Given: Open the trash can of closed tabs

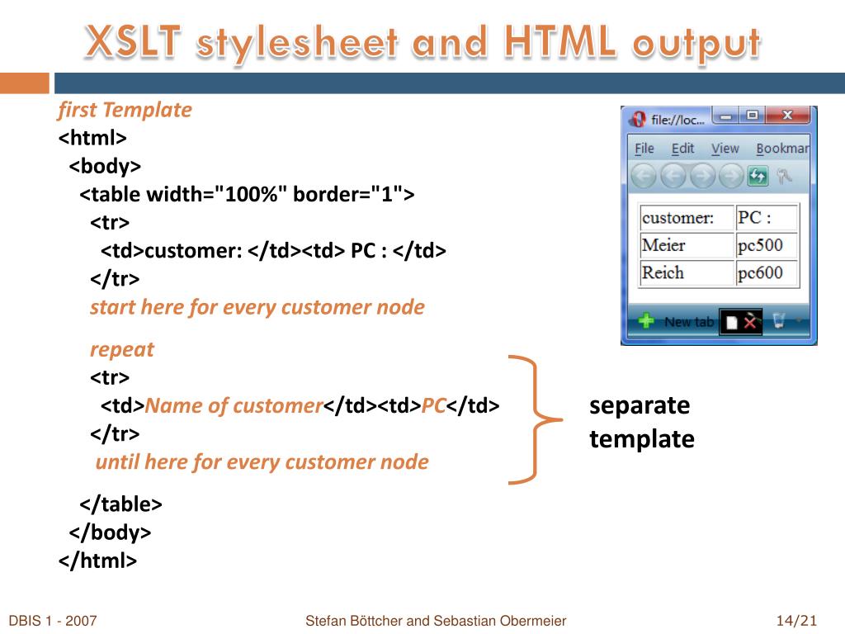Looking at the screenshot, I should point(779,322).
